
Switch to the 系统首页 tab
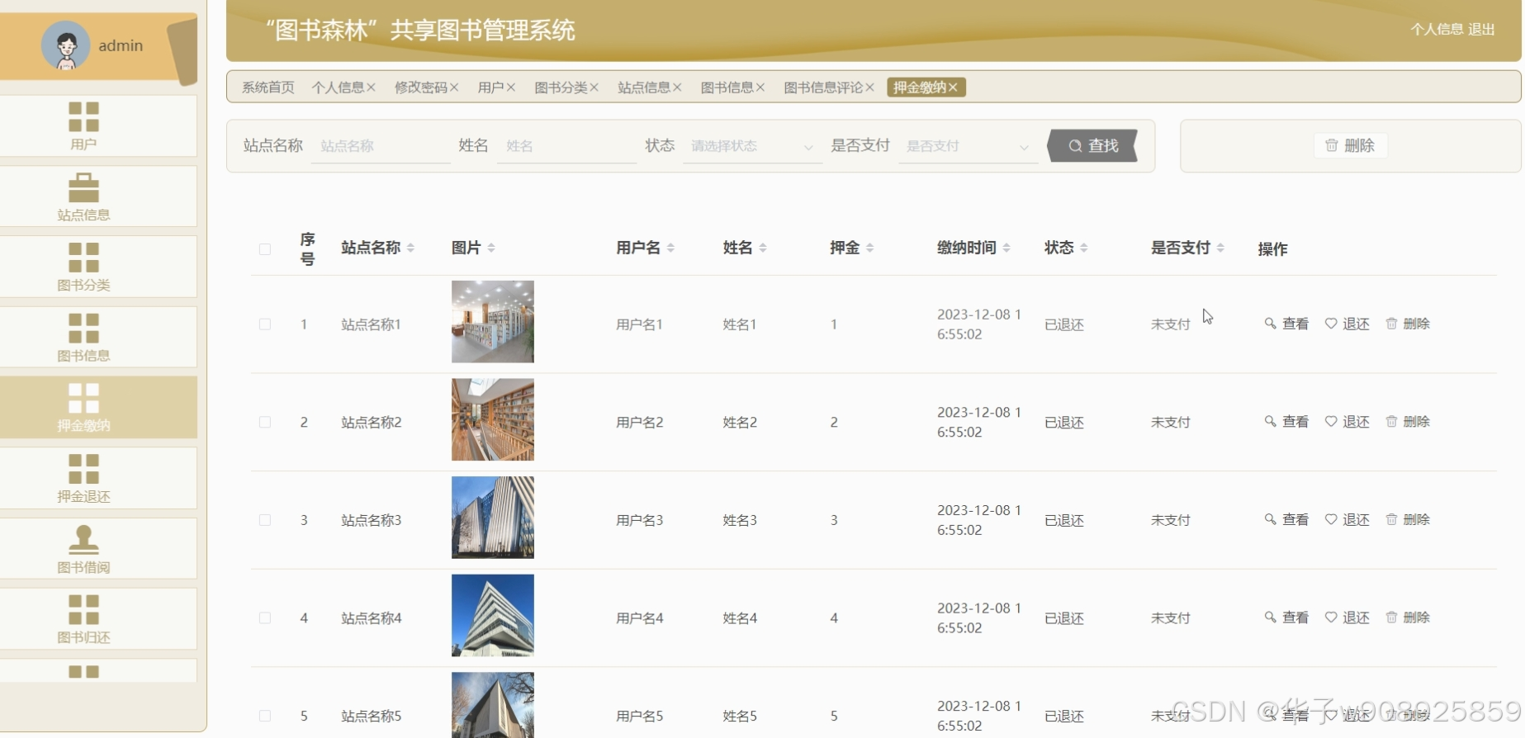268,88
